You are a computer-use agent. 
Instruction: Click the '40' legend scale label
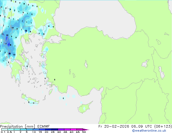pyautogui.click(x=71, y=132)
